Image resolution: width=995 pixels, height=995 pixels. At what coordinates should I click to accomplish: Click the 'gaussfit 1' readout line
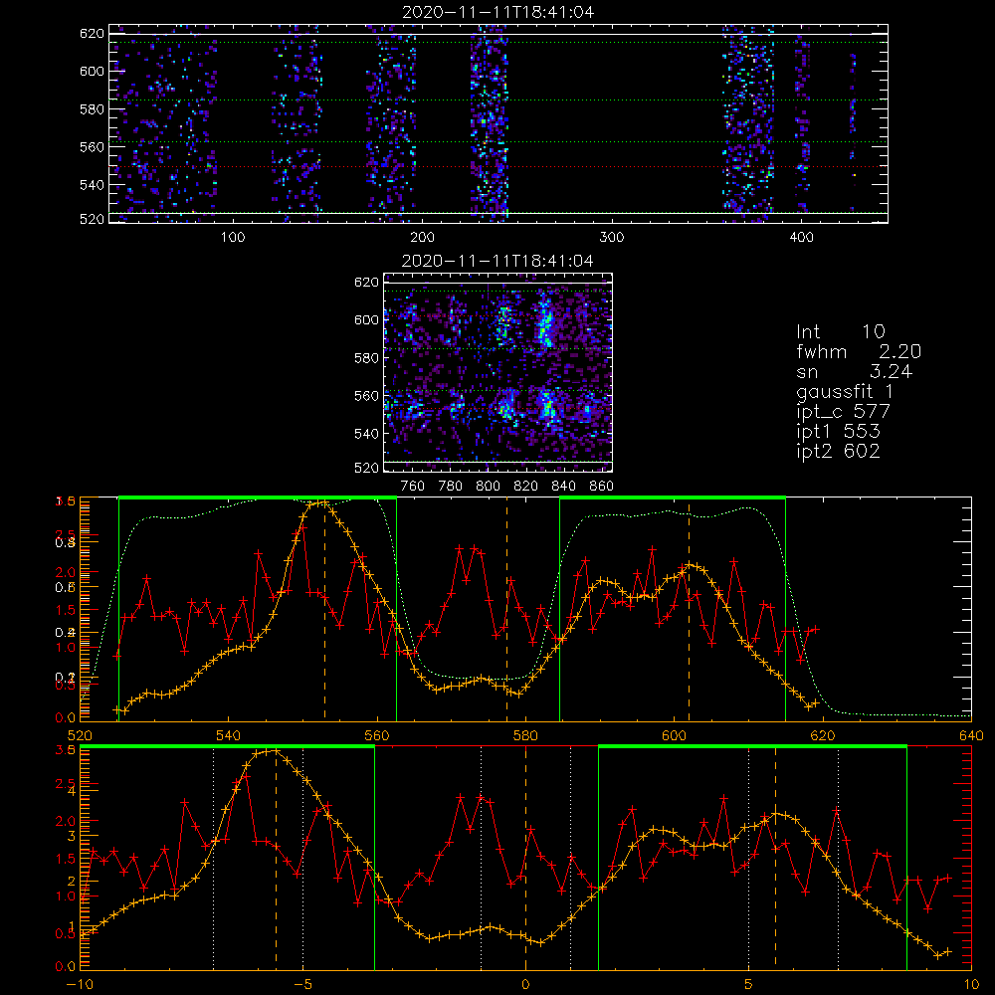click(845, 391)
